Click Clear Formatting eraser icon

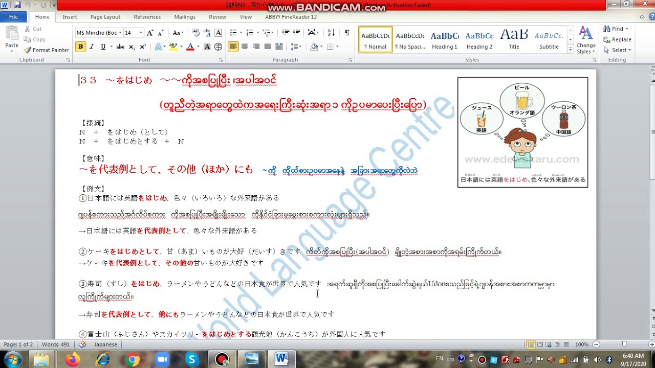pyautogui.click(x=196, y=33)
